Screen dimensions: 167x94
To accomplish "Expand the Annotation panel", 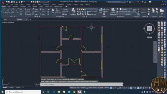I will [x=60, y=17].
